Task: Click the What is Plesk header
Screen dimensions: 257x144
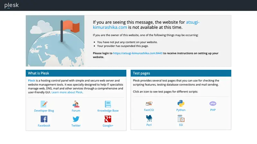Action: [76, 73]
